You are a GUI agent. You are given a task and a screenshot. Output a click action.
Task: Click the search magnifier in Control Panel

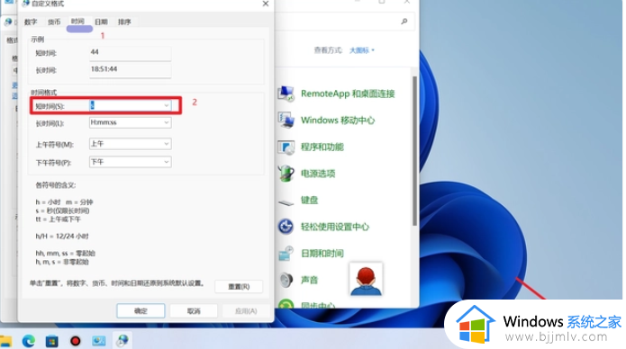404,22
